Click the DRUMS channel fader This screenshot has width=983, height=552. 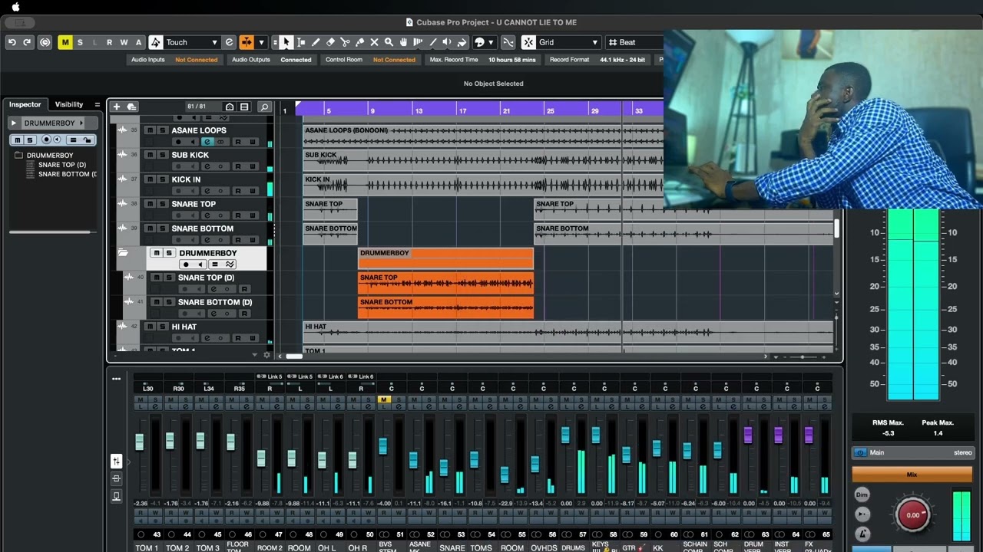[565, 435]
